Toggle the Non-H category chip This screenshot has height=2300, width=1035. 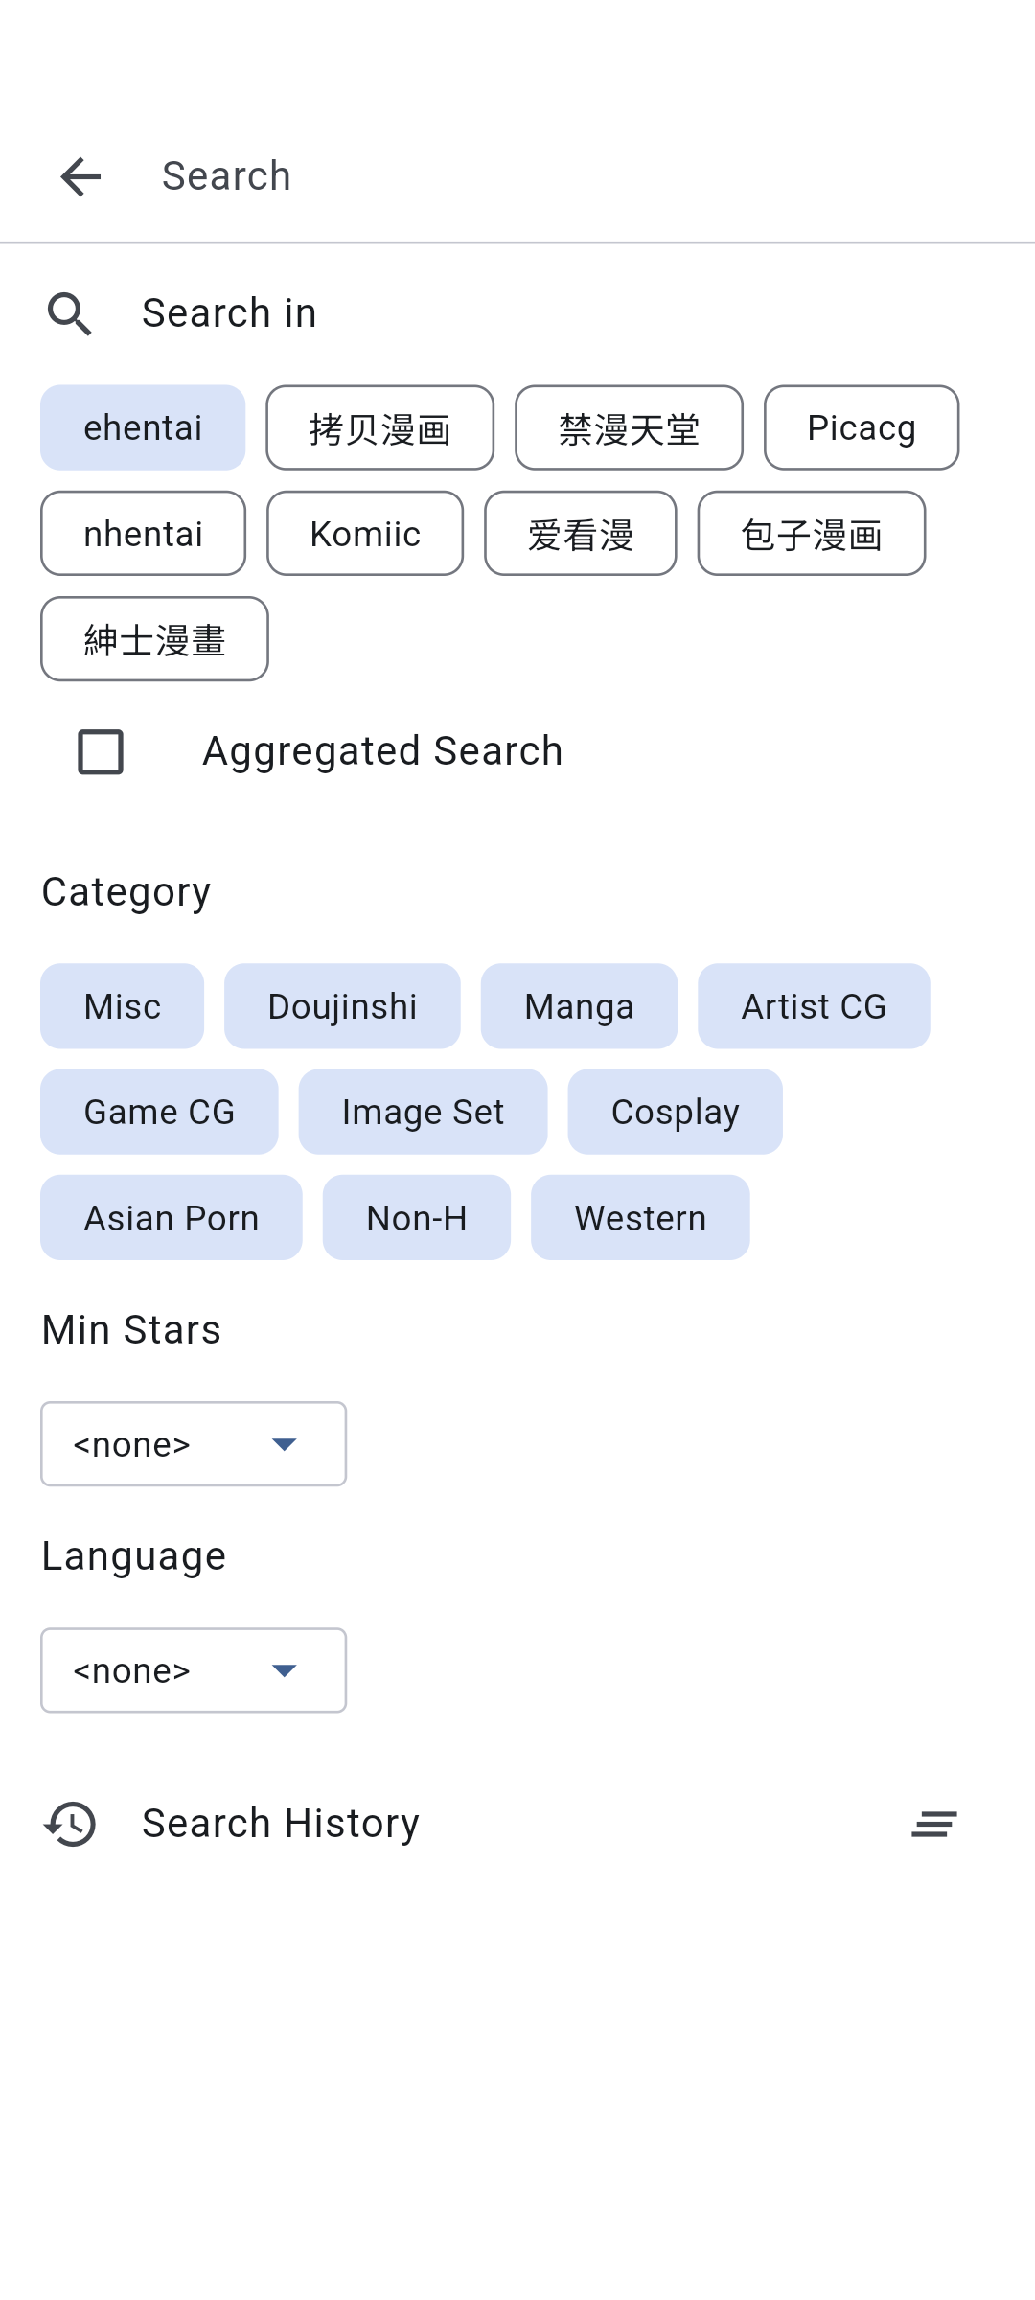coord(417,1218)
